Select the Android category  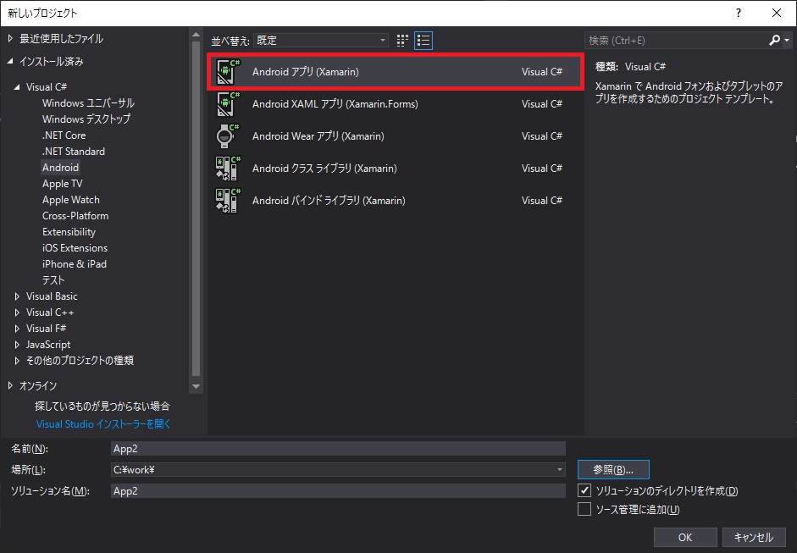tap(60, 167)
